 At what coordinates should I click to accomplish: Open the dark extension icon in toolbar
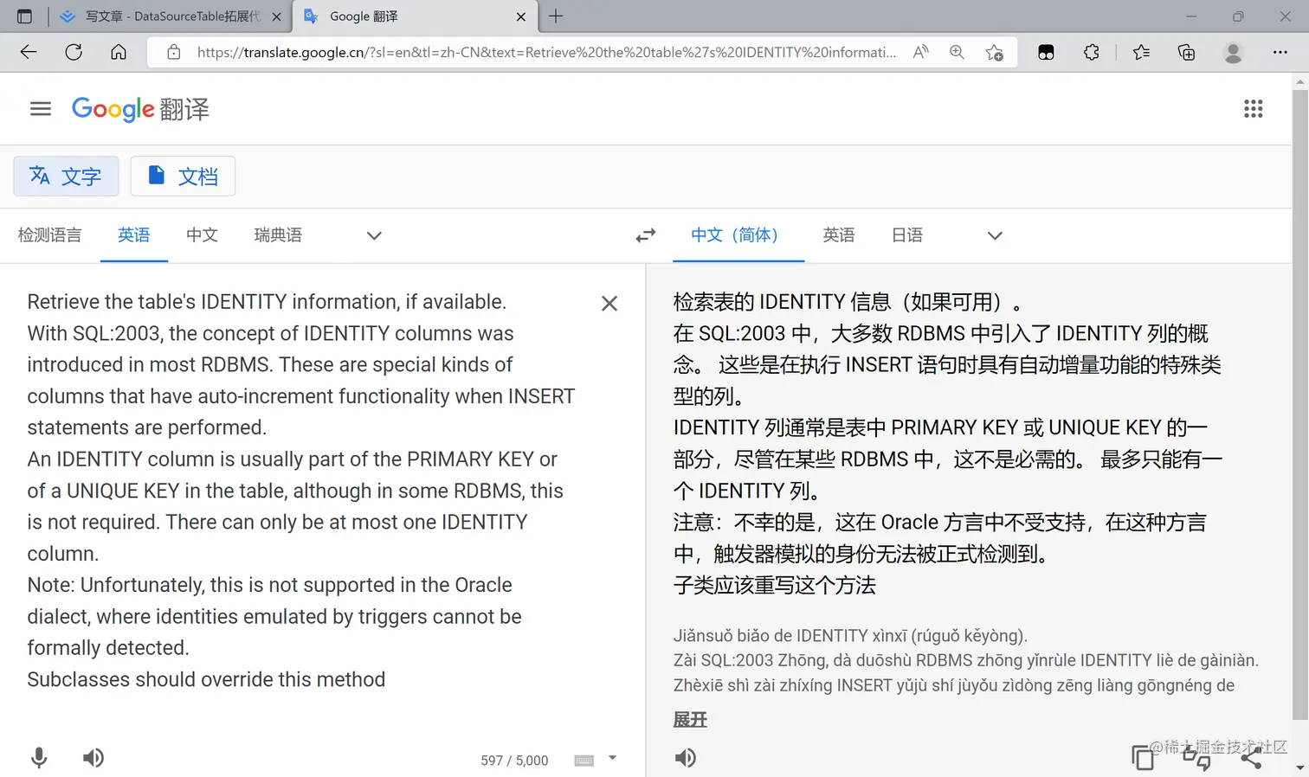coord(1046,53)
